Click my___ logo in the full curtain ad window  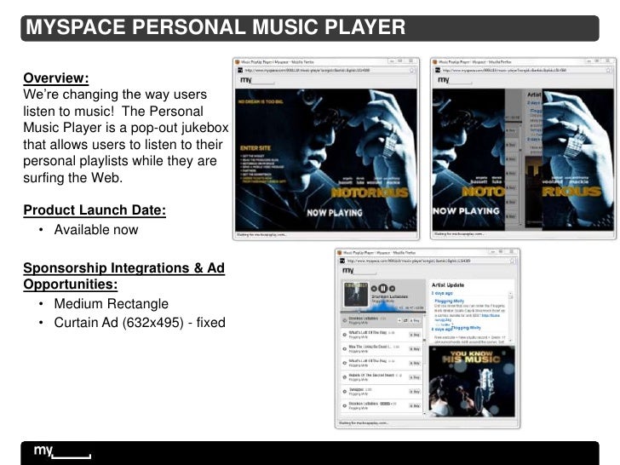click(x=257, y=80)
